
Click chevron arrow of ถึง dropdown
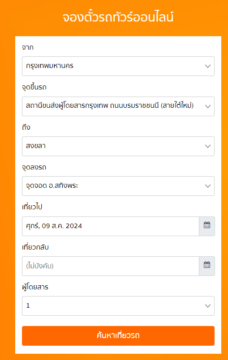pyautogui.click(x=208, y=146)
